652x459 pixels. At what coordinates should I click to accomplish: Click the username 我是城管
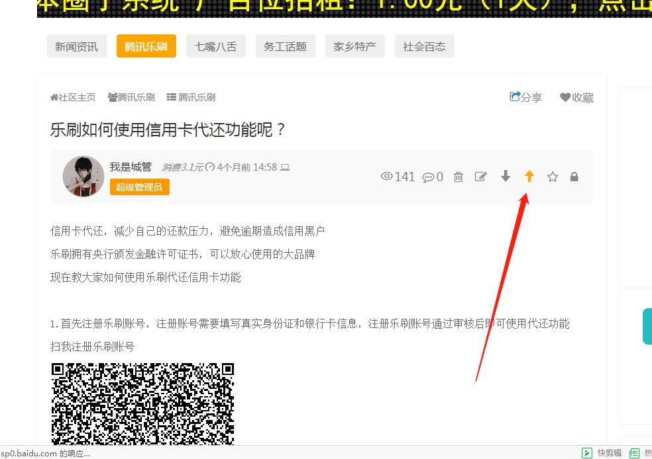click(131, 167)
